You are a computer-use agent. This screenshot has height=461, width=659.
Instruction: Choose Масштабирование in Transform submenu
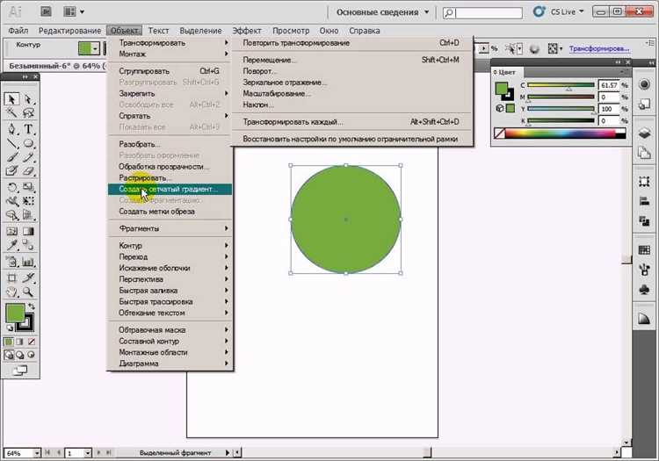coord(352,94)
